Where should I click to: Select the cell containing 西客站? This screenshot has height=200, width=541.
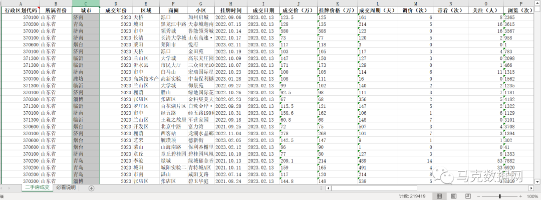point(173,133)
